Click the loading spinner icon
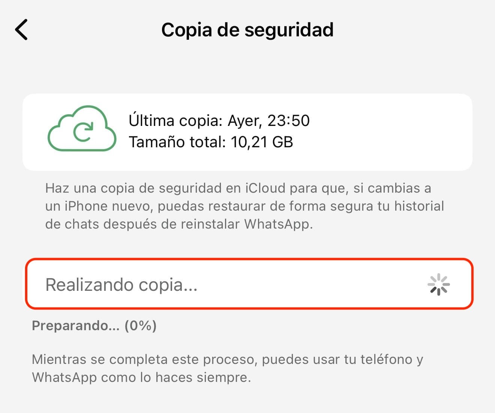This screenshot has height=413, width=495. [x=438, y=285]
